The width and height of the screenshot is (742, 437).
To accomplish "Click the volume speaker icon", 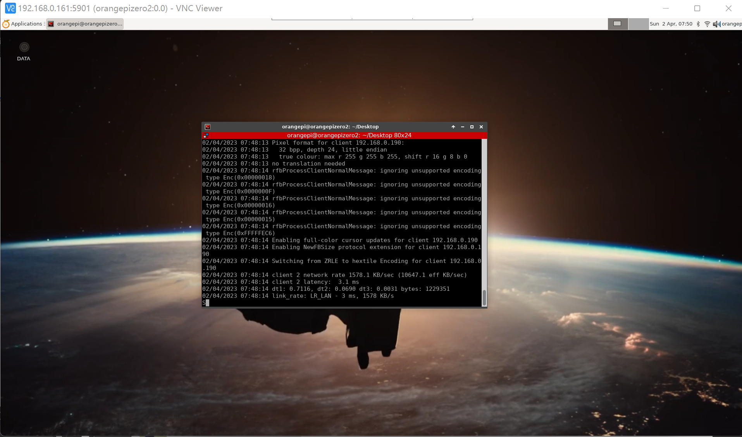I will [x=716, y=24].
